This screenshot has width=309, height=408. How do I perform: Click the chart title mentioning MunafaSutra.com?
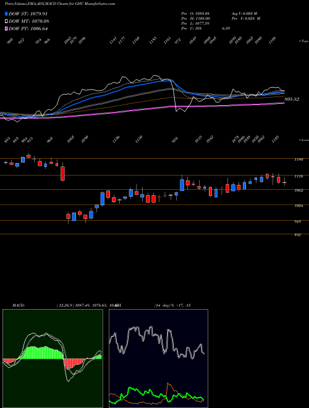pyautogui.click(x=59, y=4)
